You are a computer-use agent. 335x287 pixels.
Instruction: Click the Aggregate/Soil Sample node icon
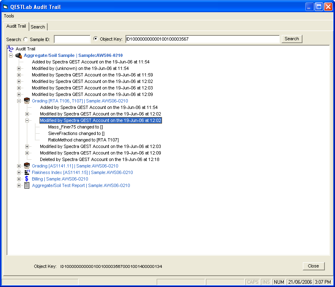(x=19, y=55)
